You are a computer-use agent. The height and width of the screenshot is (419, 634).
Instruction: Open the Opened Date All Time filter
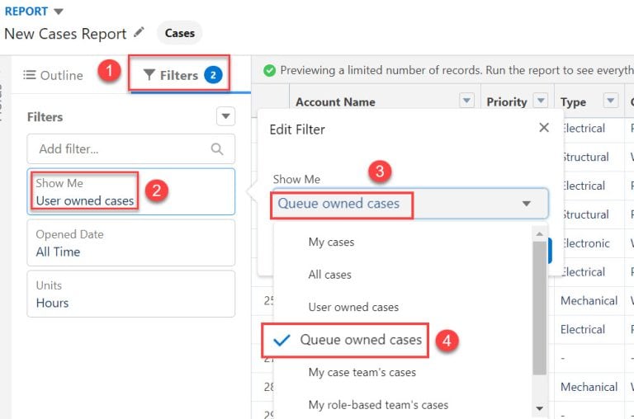pos(131,242)
